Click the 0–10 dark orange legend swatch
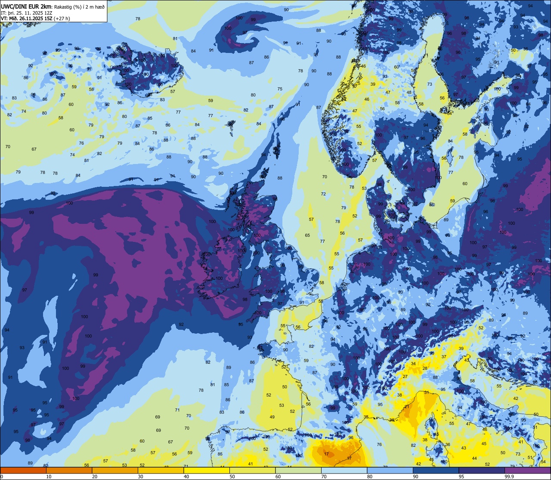This screenshot has width=551, height=480. click(x=23, y=470)
